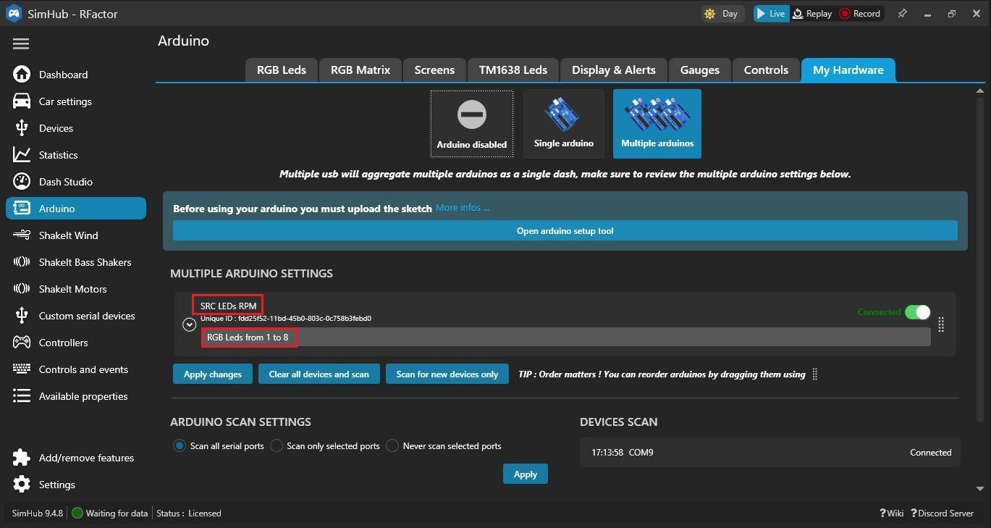Start Record
The height and width of the screenshot is (528, 991).
tap(860, 14)
